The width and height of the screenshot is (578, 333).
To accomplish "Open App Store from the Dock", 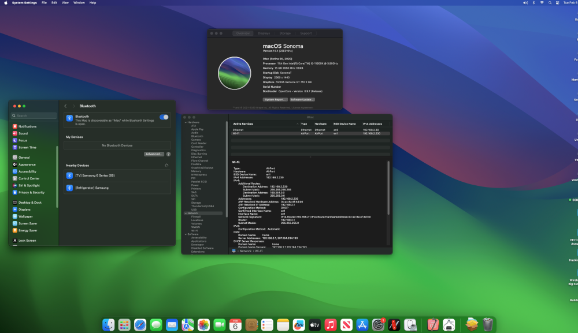I will pyautogui.click(x=362, y=325).
